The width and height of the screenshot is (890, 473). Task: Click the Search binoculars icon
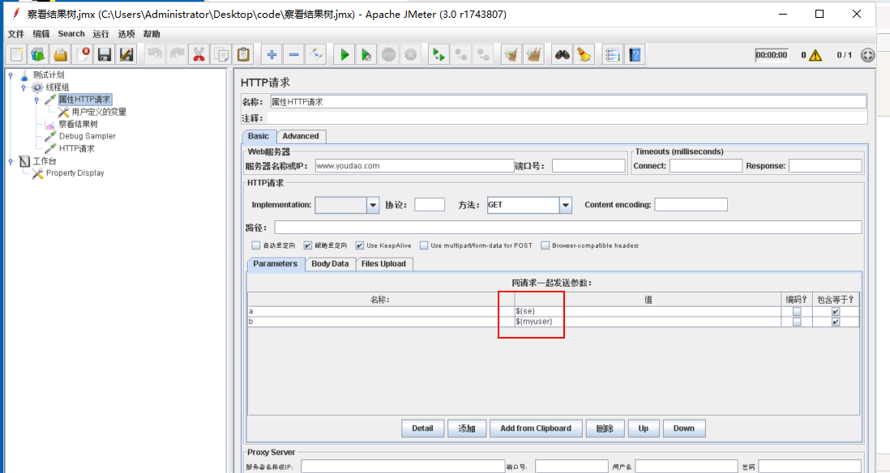point(562,54)
